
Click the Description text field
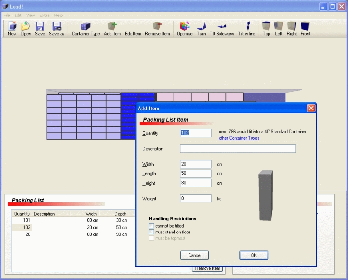237,149
